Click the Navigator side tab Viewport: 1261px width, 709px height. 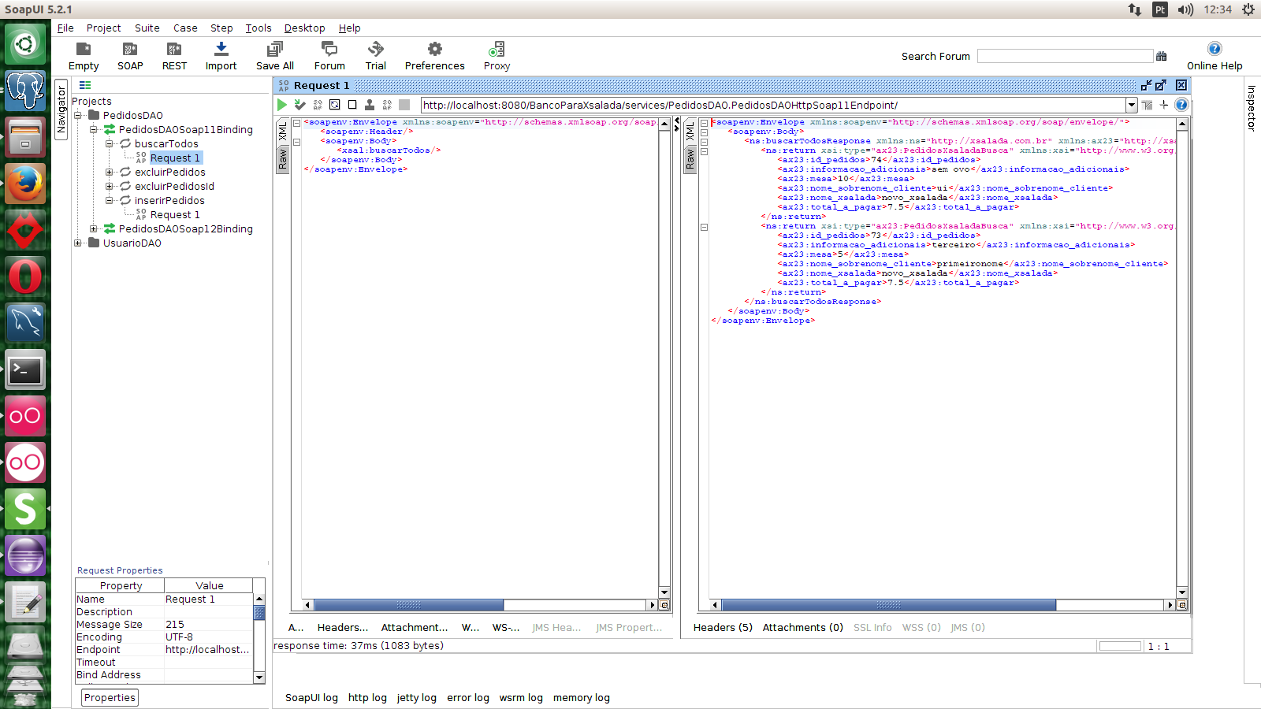pyautogui.click(x=61, y=110)
